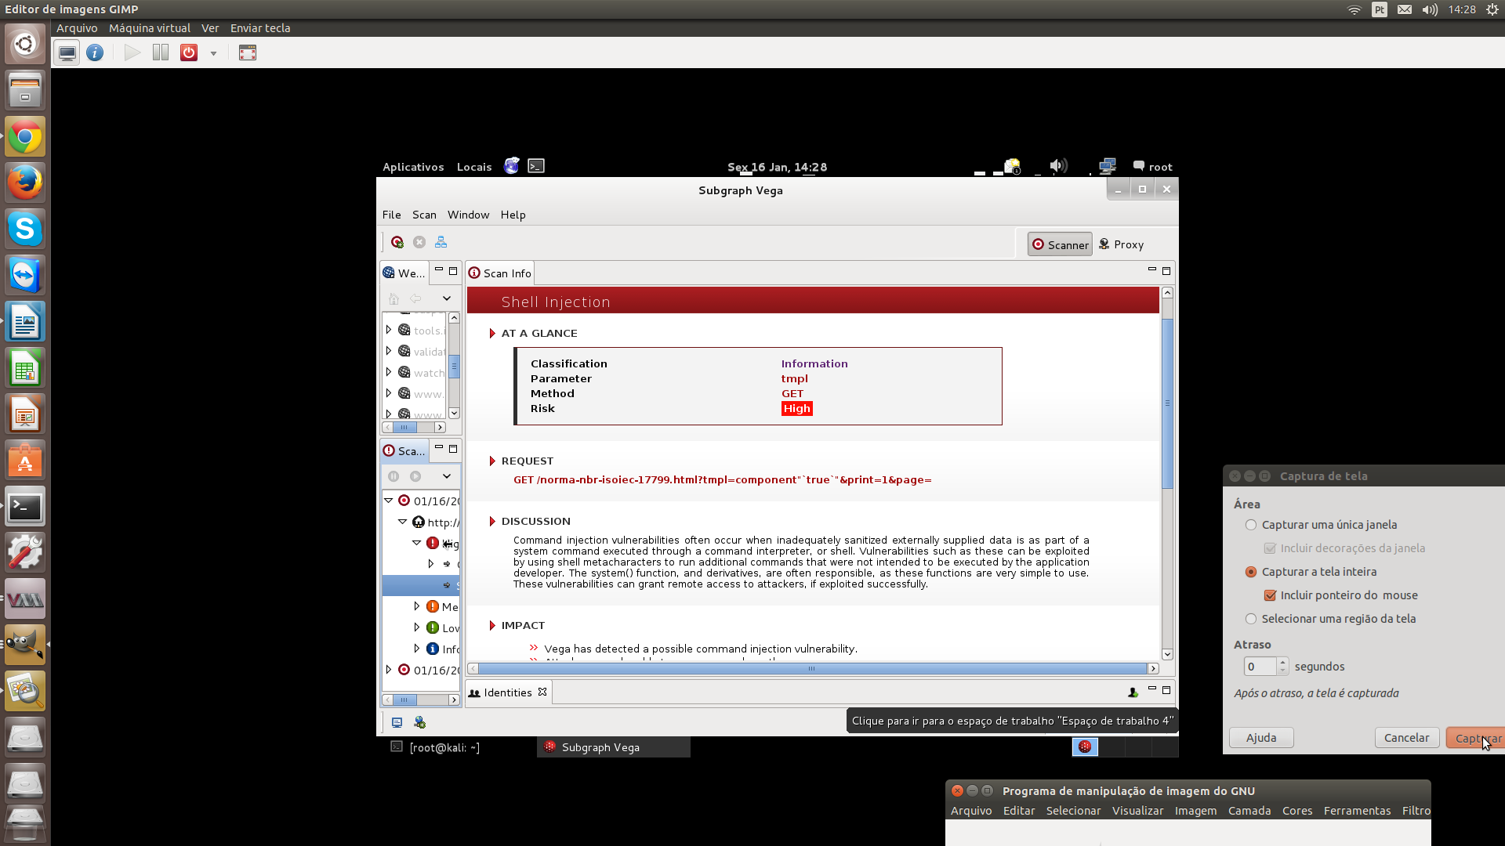Viewport: 1505px width, 846px height.
Task: Expand the Low alerts node
Action: tap(417, 627)
